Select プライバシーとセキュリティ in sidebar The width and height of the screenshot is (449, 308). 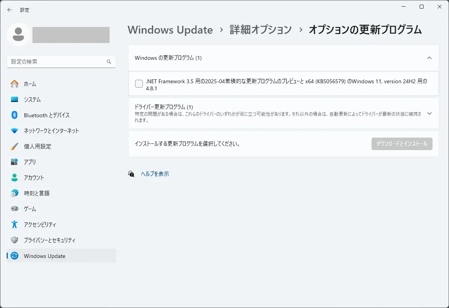coord(61,240)
